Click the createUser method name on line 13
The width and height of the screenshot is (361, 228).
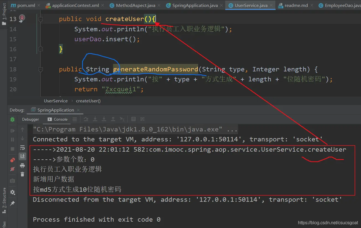(x=125, y=19)
